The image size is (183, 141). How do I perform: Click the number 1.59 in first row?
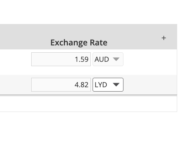pos(82,59)
